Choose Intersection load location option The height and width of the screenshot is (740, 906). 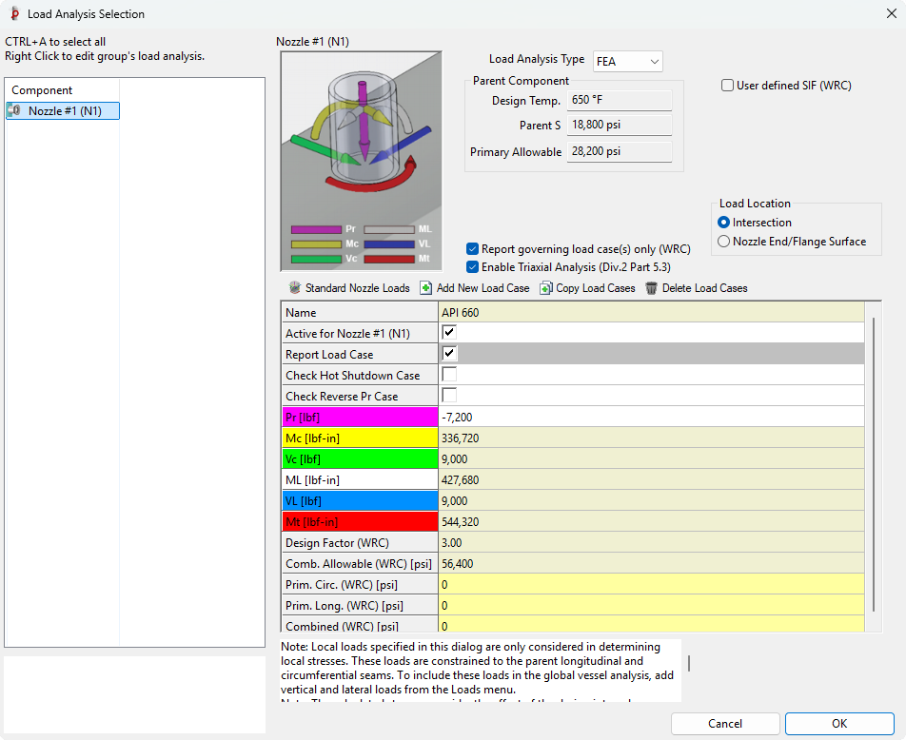[724, 223]
